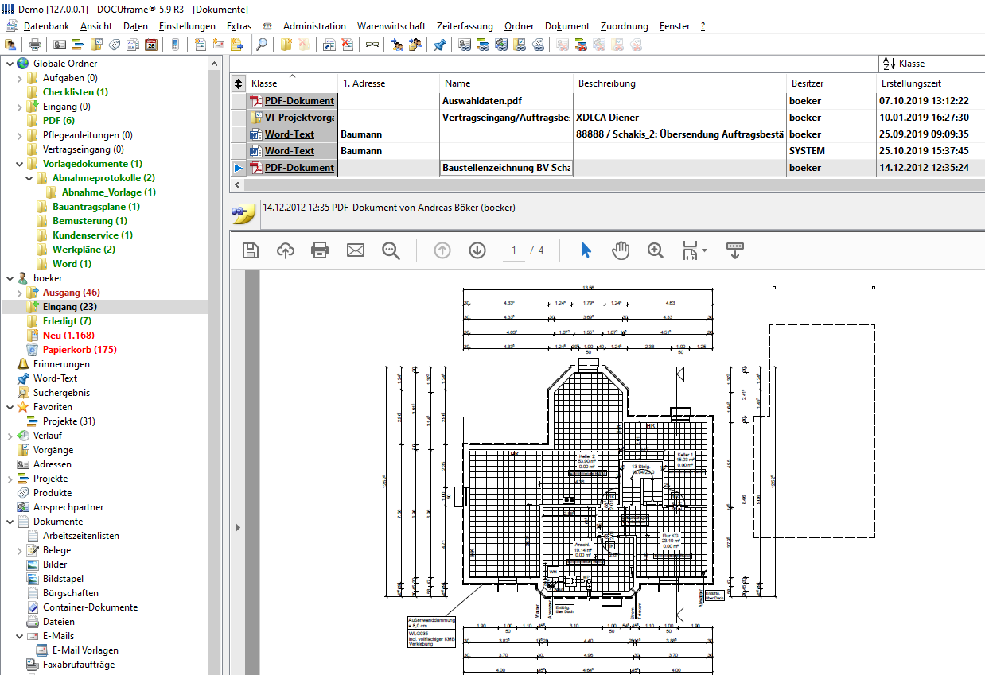Open the calendar icon in the main toolbar
985x675 pixels.
point(151,45)
